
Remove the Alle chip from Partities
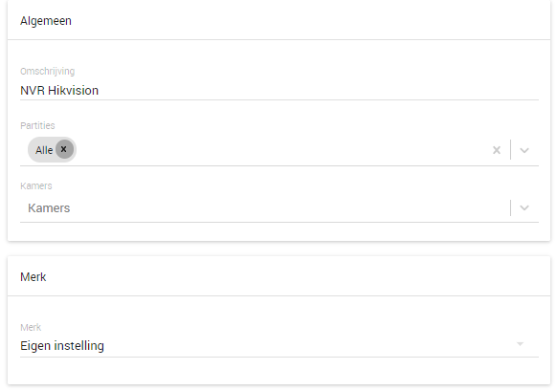pyautogui.click(x=64, y=149)
